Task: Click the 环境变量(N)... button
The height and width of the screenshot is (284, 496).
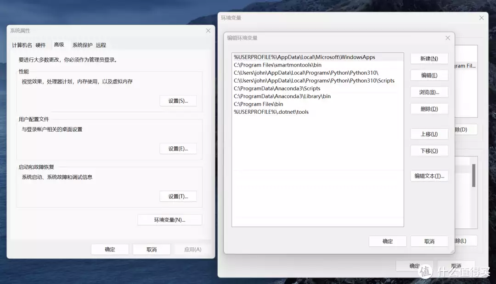Action: tap(169, 220)
